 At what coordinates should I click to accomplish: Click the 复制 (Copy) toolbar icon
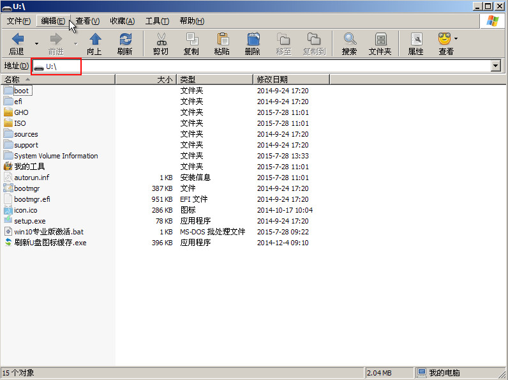(x=192, y=39)
